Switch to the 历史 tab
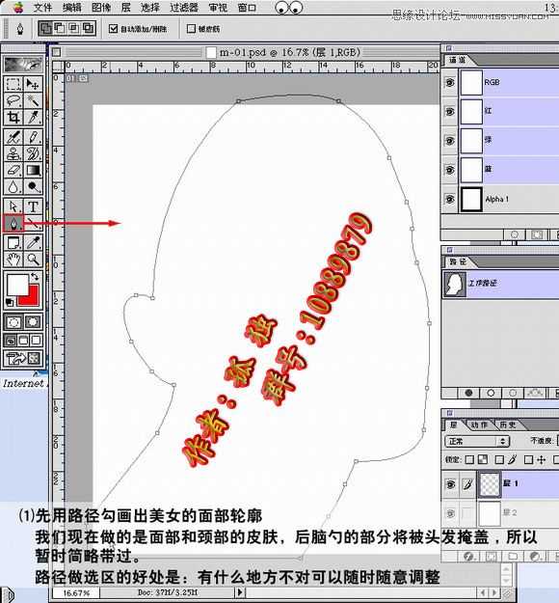This screenshot has height=603, width=559. tap(507, 425)
